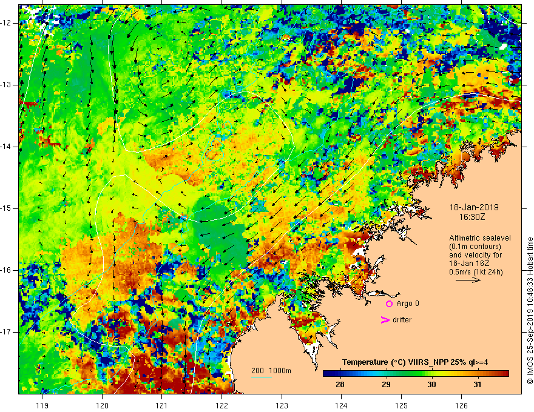Click the 'drifter' legend label
This screenshot has width=534, height=412.
402,320
